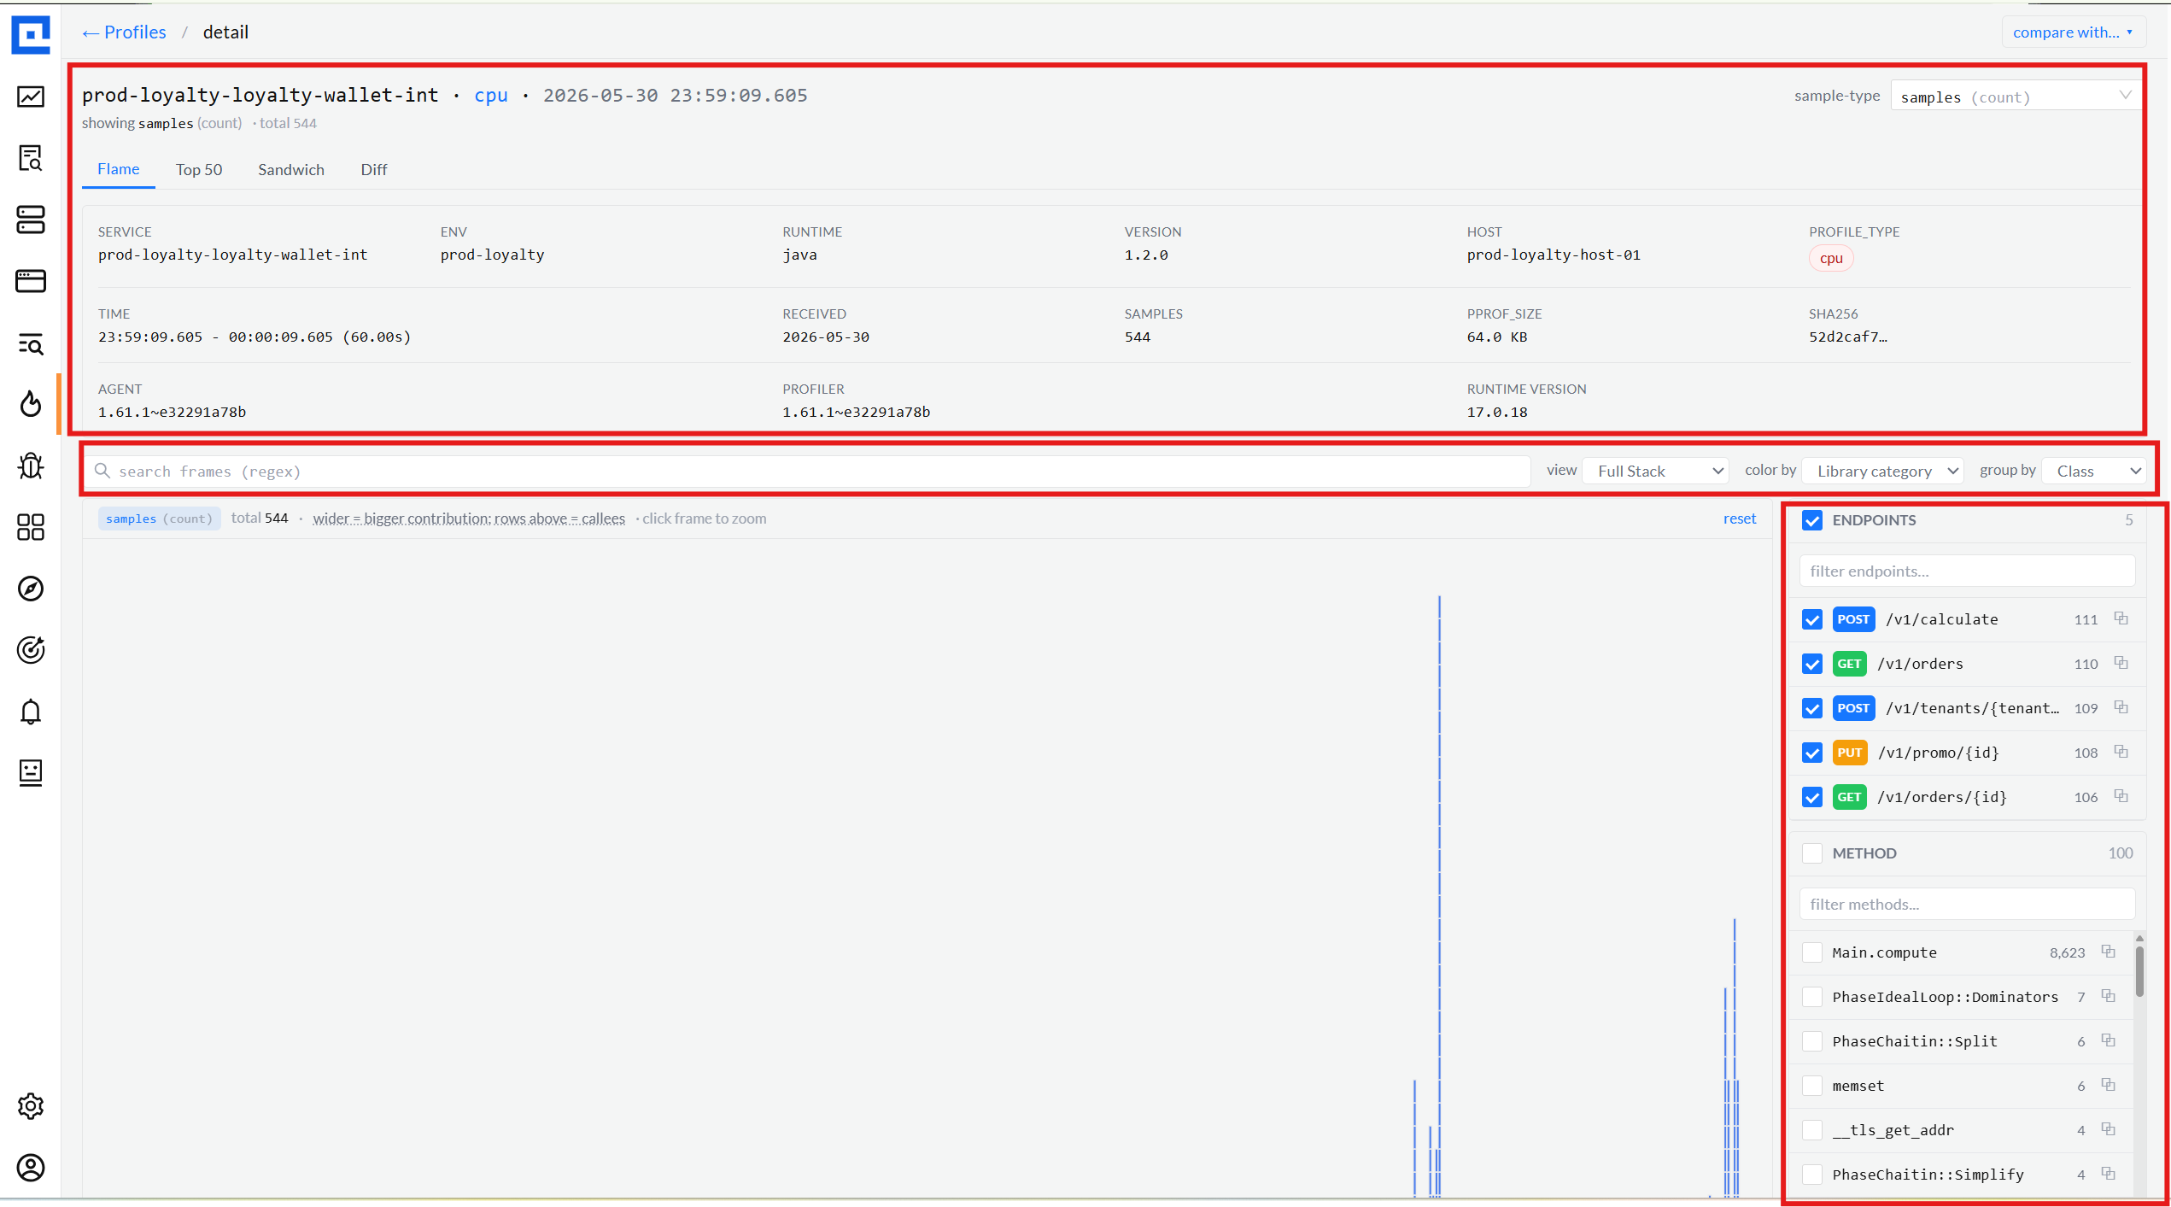Click the reset link above flame graph
Image resolution: width=2171 pixels, height=1207 pixels.
[x=1740, y=519]
